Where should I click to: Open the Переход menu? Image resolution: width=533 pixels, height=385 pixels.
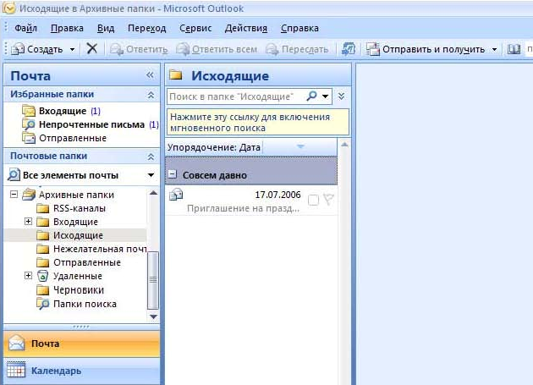pyautogui.click(x=147, y=28)
